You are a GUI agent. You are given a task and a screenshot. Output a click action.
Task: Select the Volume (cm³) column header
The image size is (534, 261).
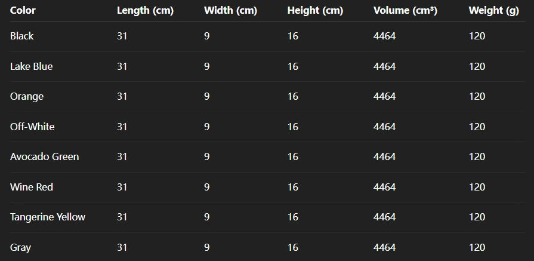click(405, 10)
